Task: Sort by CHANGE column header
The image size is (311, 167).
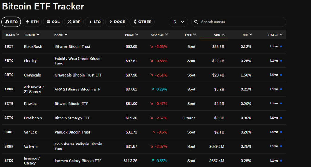Action: [x=159, y=35]
